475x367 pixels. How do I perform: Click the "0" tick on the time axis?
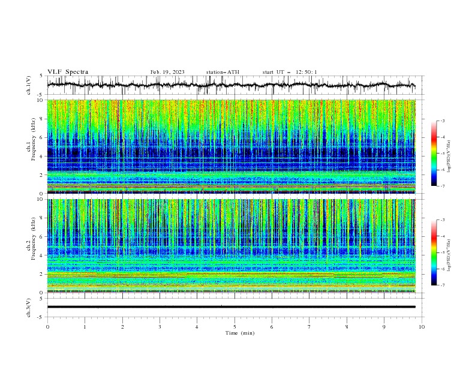pos(47,327)
